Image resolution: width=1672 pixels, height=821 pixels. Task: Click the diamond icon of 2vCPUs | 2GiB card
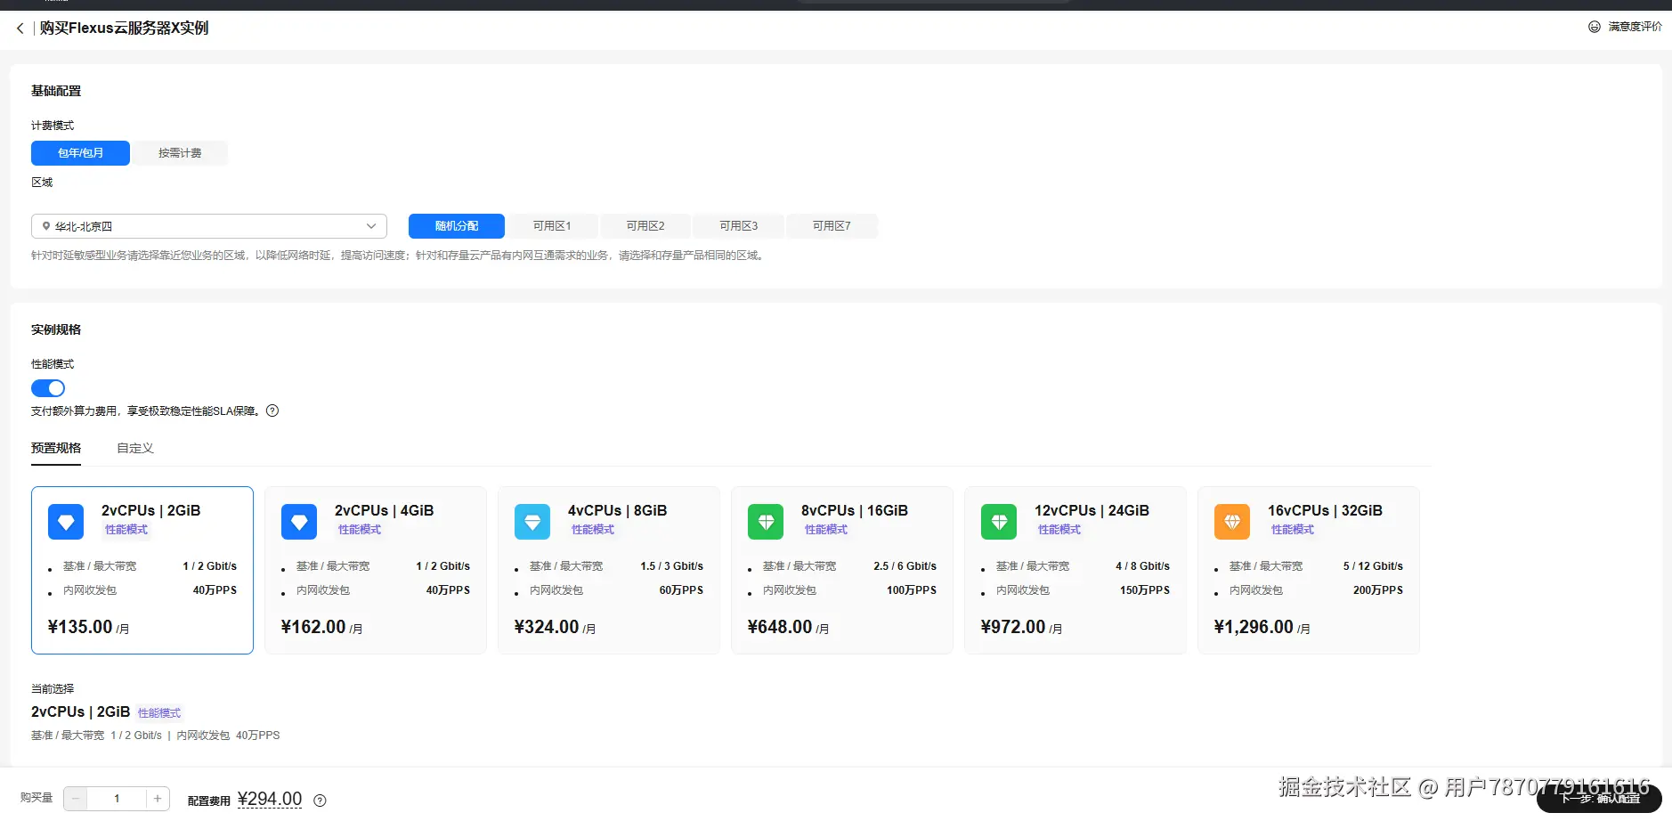[x=66, y=522]
